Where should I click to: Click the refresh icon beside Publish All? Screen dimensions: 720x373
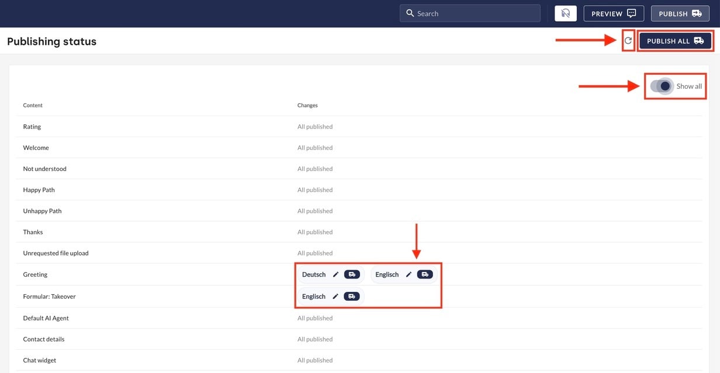tap(628, 41)
